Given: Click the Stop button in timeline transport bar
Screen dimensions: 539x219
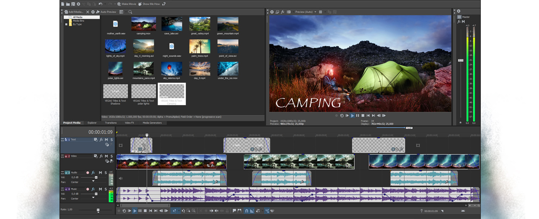Looking at the screenshot, I should 145,210.
